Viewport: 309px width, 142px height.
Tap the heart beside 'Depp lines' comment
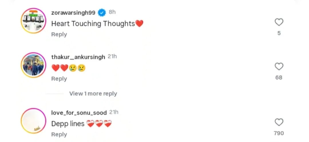pyautogui.click(x=279, y=122)
